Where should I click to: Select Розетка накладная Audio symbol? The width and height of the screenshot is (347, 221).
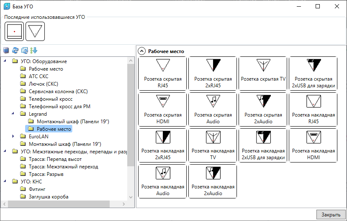point(163,181)
